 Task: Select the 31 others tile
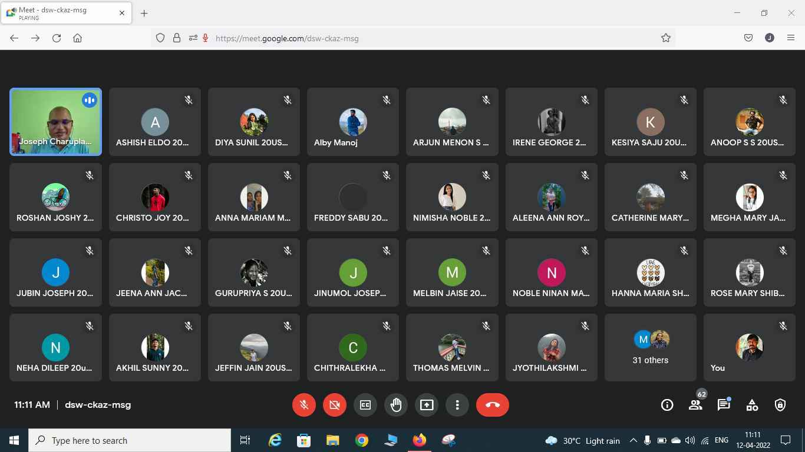coord(651,348)
